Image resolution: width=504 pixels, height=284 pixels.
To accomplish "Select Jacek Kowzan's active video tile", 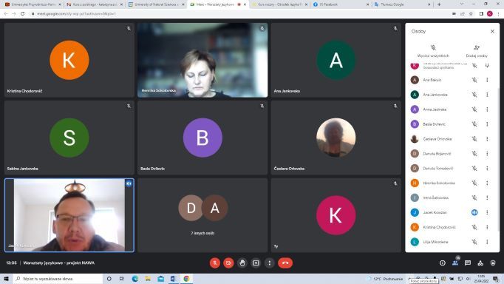I will tap(69, 215).
